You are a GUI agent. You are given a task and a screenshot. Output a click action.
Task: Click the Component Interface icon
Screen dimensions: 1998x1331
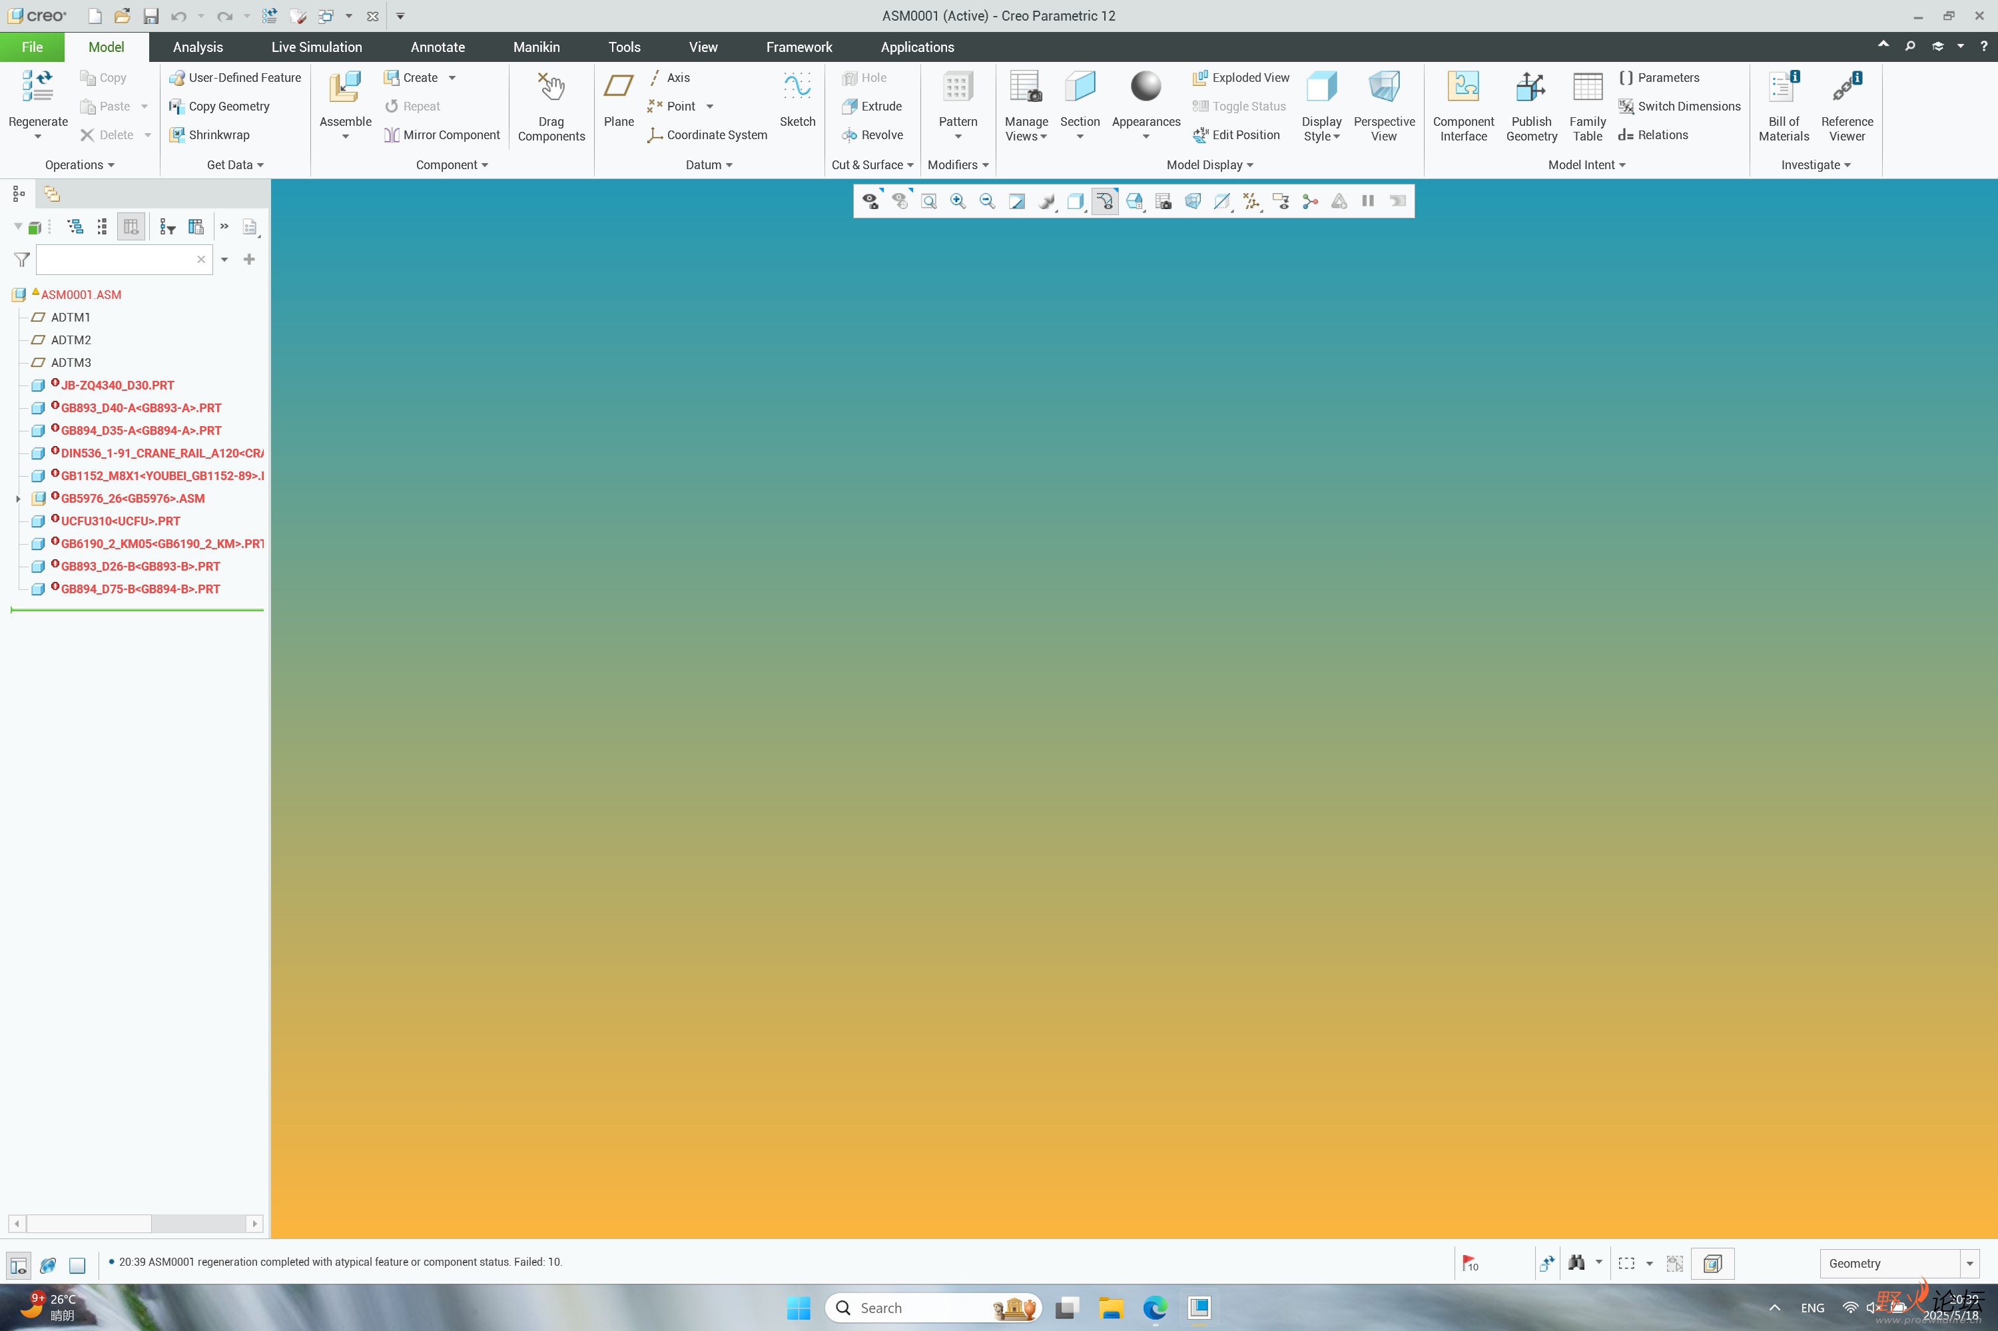coord(1463,87)
